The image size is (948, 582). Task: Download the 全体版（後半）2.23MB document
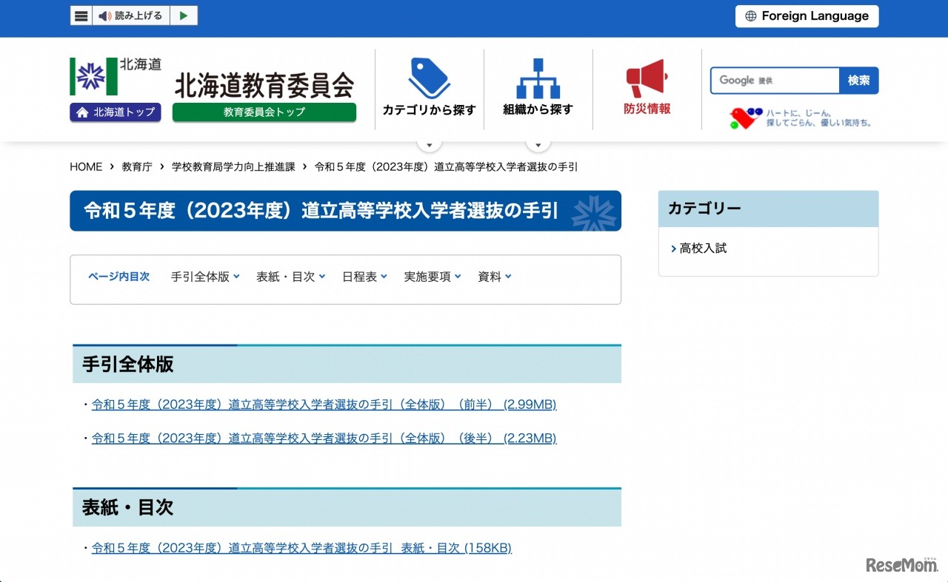coord(324,439)
